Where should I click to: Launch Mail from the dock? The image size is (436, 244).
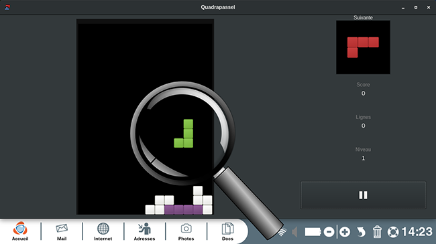62,231
